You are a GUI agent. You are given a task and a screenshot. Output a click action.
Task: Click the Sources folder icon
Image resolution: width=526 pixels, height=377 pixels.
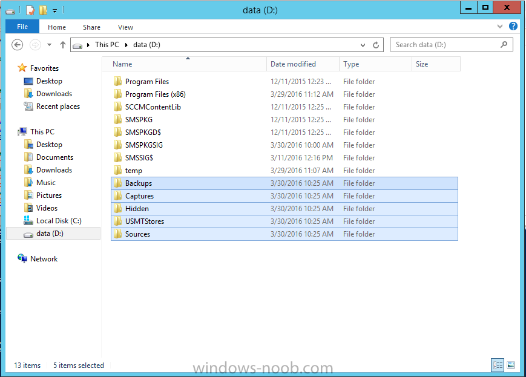(x=117, y=234)
